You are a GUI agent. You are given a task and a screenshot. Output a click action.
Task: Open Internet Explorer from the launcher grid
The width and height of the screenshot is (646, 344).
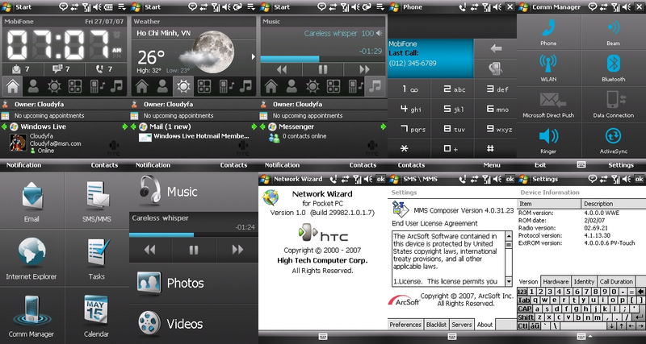(x=31, y=258)
